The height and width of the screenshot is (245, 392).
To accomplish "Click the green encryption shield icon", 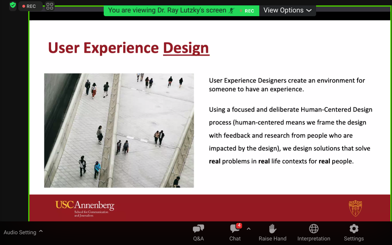I will tap(13, 6).
